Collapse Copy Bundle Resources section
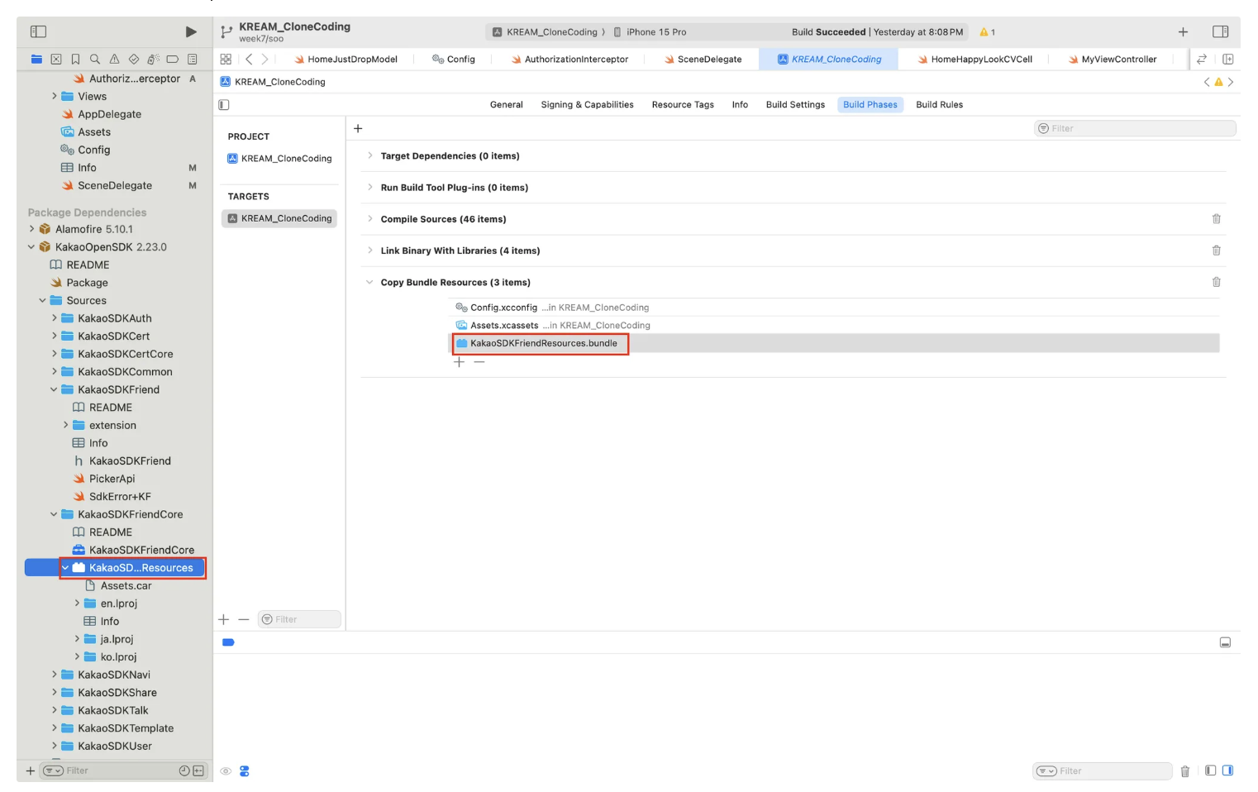The height and width of the screenshot is (792, 1258). coord(369,282)
